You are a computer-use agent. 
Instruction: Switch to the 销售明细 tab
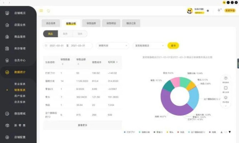point(111,23)
